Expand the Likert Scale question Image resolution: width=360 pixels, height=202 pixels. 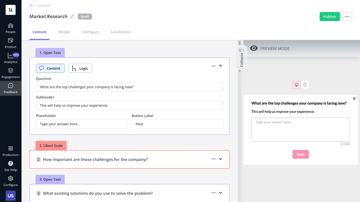(220, 159)
